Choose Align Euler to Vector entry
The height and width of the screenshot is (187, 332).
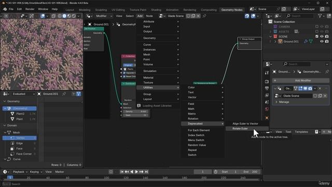[x=247, y=124]
